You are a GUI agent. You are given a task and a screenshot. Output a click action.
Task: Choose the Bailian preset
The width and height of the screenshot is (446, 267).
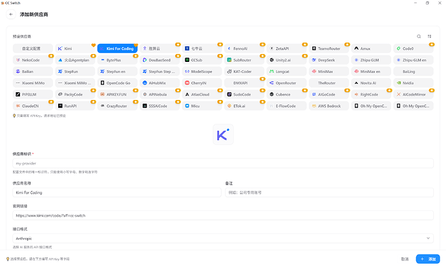coord(33,72)
